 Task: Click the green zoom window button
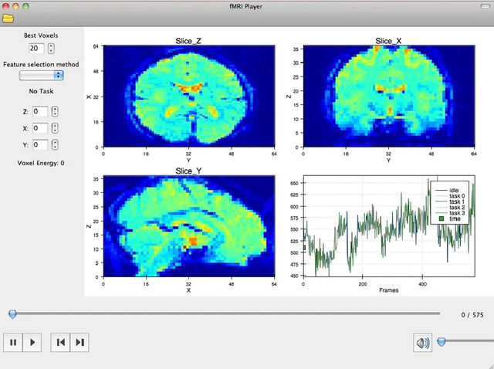coord(25,6)
